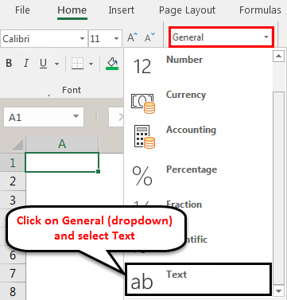Select row 1 header
The width and height of the screenshot is (287, 300).
(13, 162)
